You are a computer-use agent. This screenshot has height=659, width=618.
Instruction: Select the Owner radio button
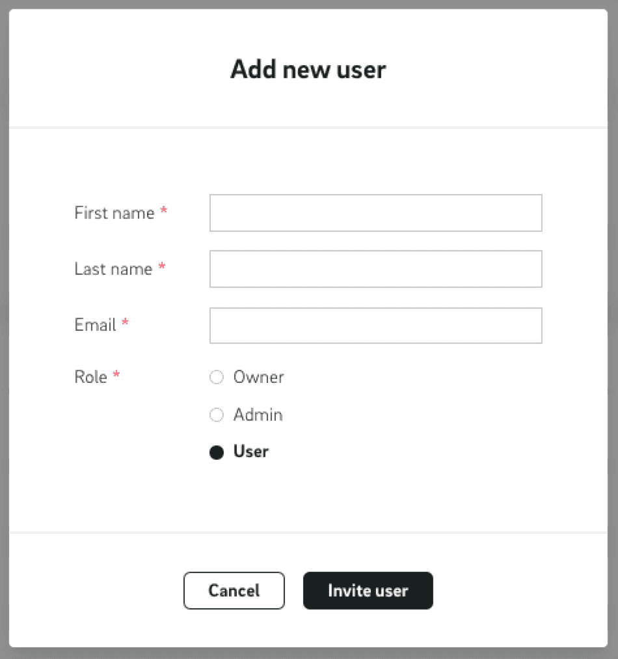click(x=217, y=377)
